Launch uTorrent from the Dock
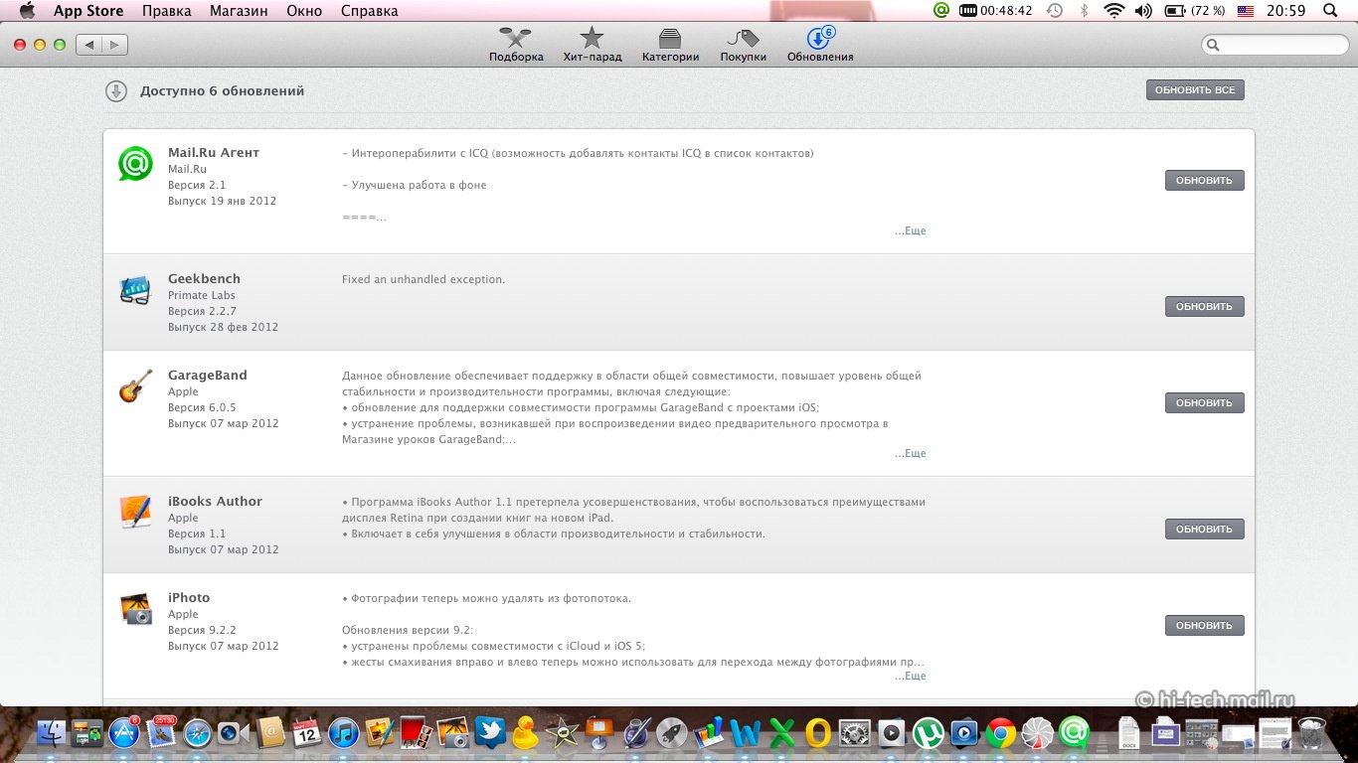Viewport: 1358px width, 763px height. pyautogui.click(x=928, y=733)
